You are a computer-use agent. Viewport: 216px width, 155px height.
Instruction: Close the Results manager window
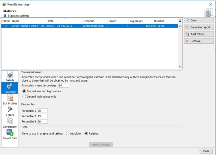pos(211,4)
